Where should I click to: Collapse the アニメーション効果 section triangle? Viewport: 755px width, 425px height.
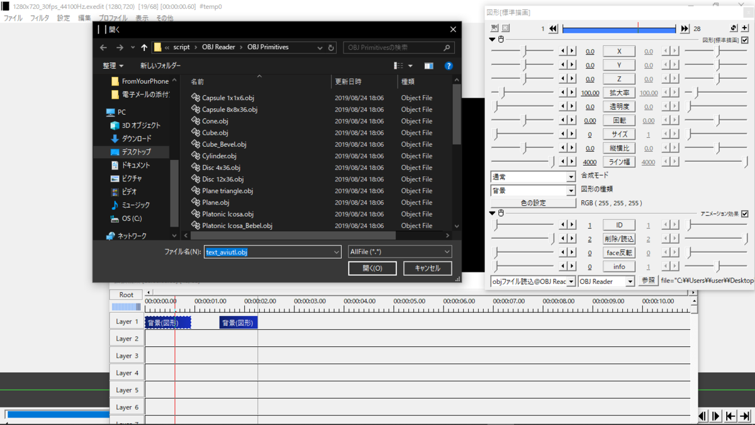493,213
